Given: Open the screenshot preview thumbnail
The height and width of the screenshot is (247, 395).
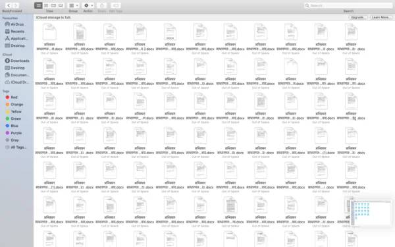Looking at the screenshot, I should pos(371,213).
